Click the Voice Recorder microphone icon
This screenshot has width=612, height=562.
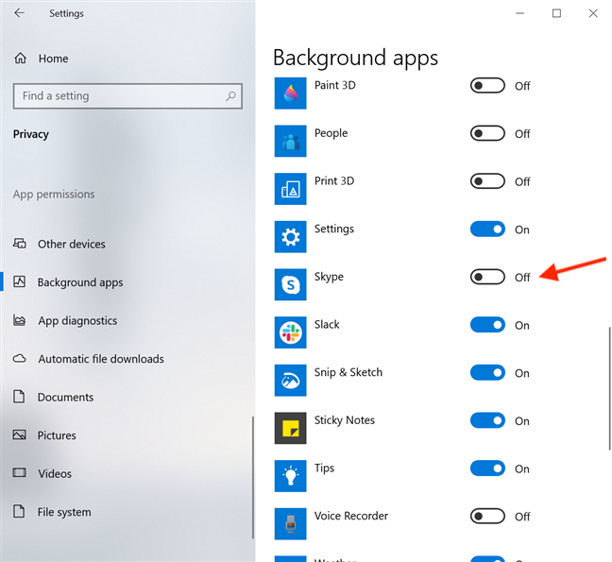290,524
